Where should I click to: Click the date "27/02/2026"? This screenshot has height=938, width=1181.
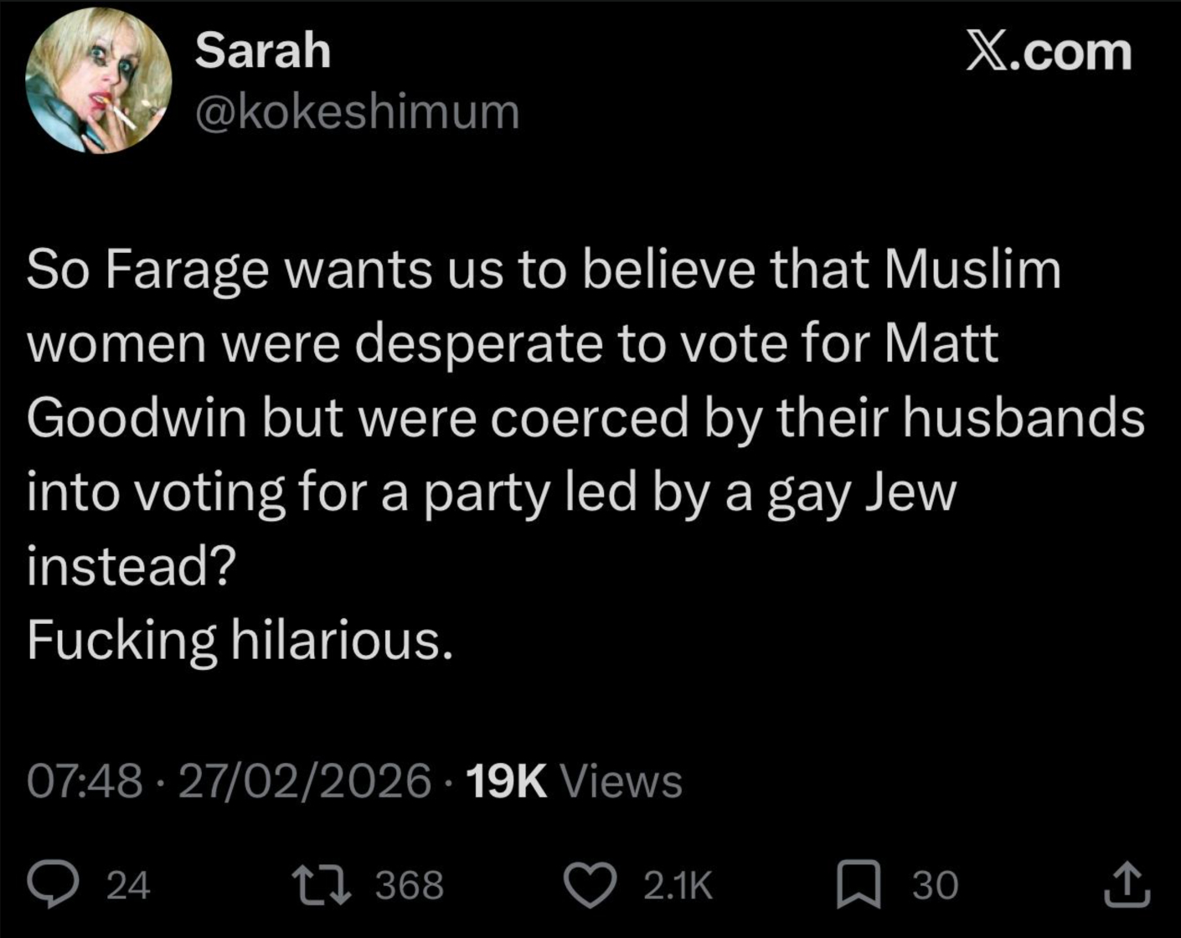(305, 781)
